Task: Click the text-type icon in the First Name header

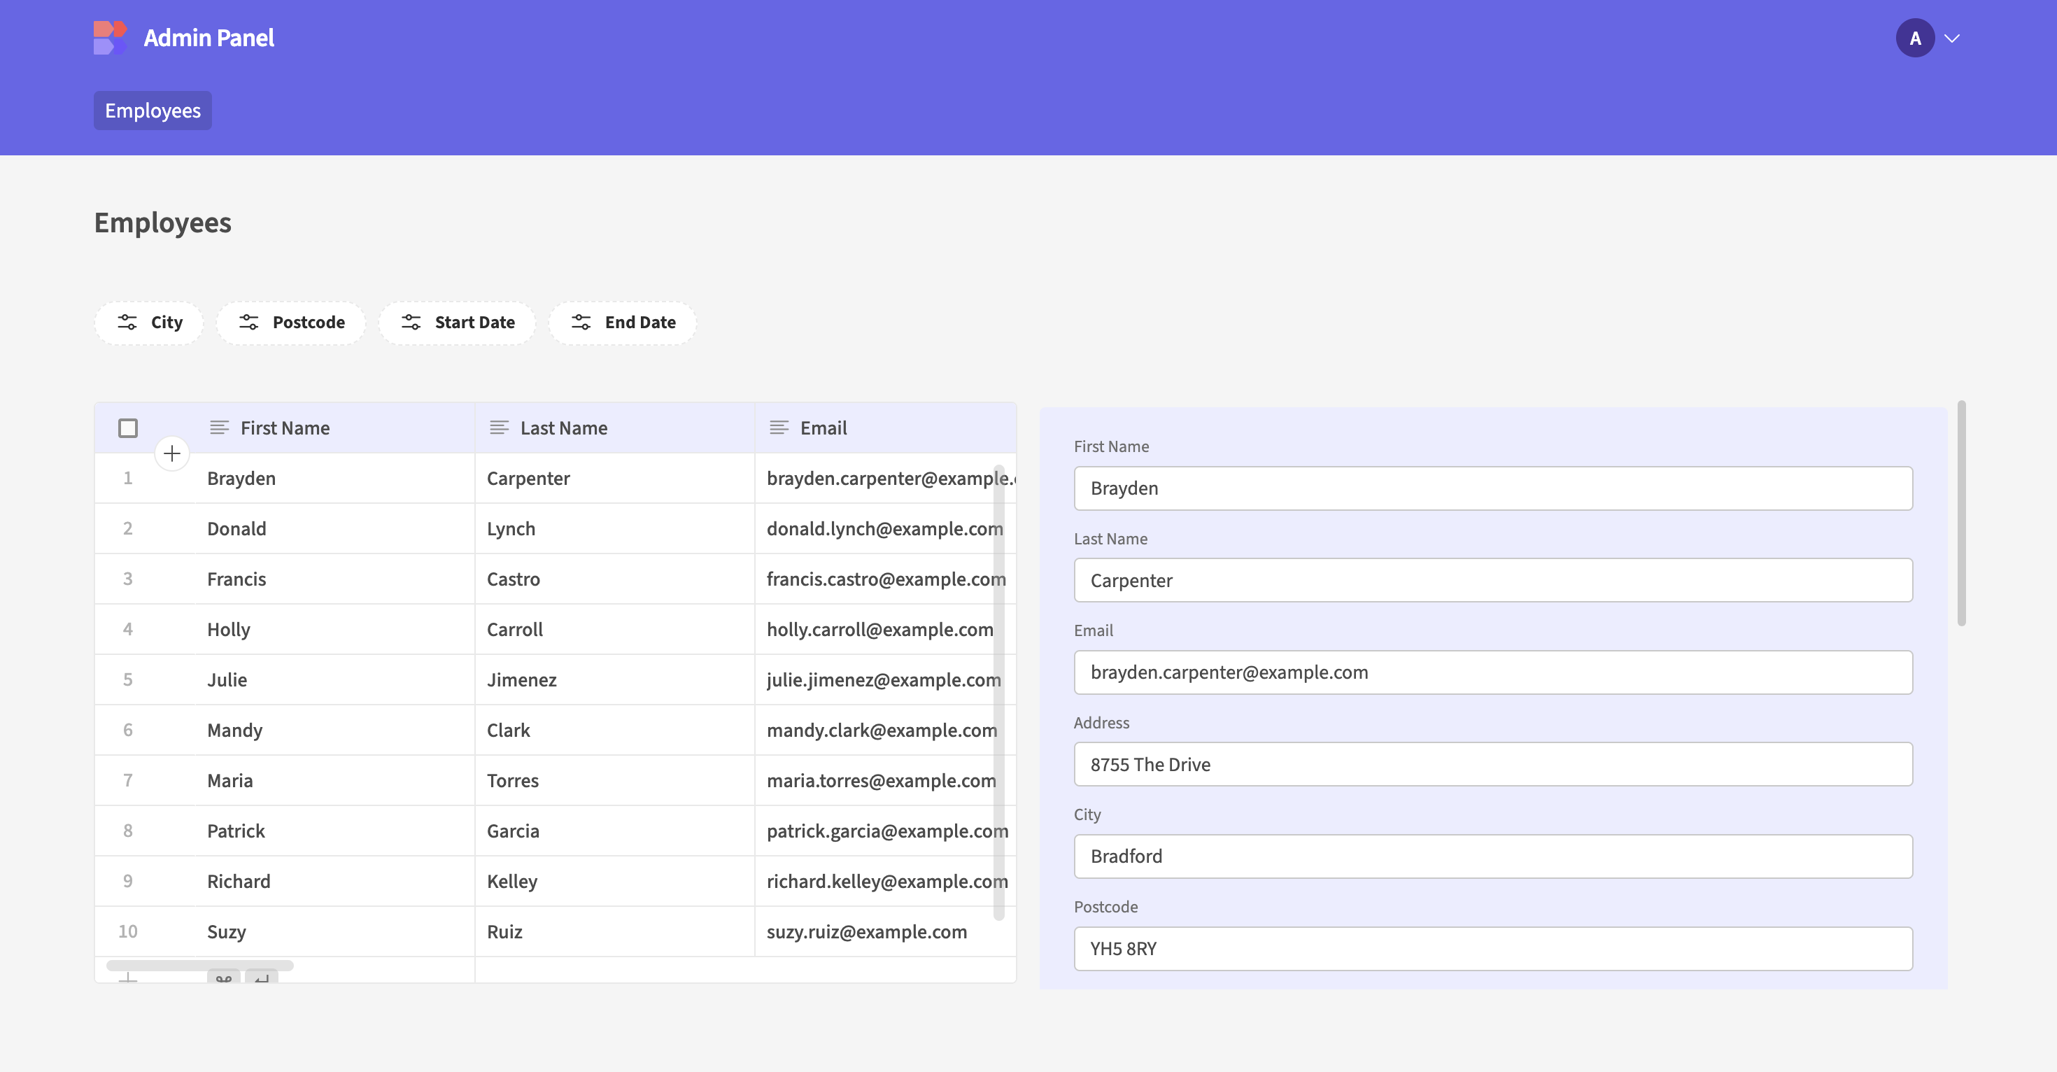Action: [219, 428]
